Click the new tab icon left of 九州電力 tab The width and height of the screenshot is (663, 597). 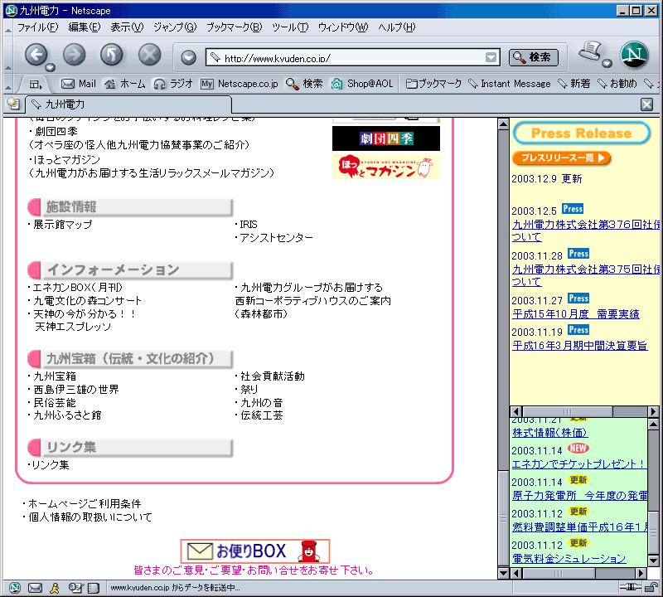coord(13,104)
